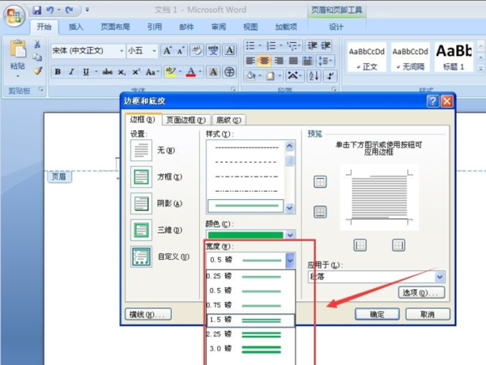Click the character shading A icon
Image resolution: width=486 pixels, height=365 pixels.
point(213,72)
